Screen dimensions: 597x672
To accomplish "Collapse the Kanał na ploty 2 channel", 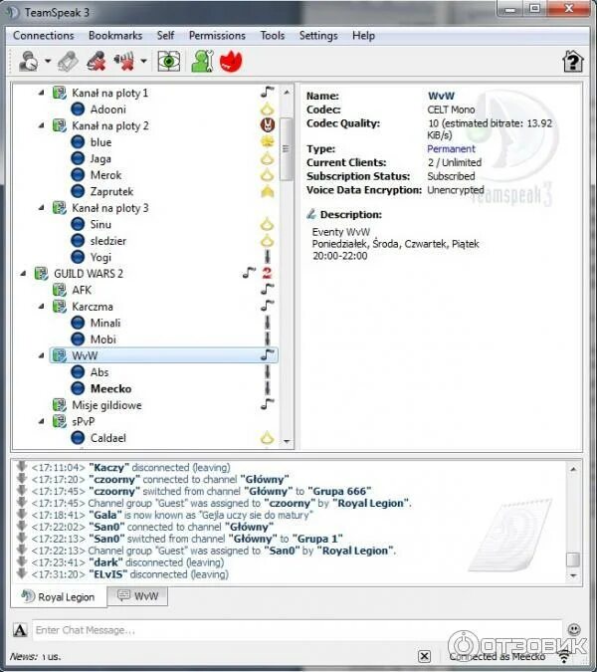I will (x=42, y=125).
